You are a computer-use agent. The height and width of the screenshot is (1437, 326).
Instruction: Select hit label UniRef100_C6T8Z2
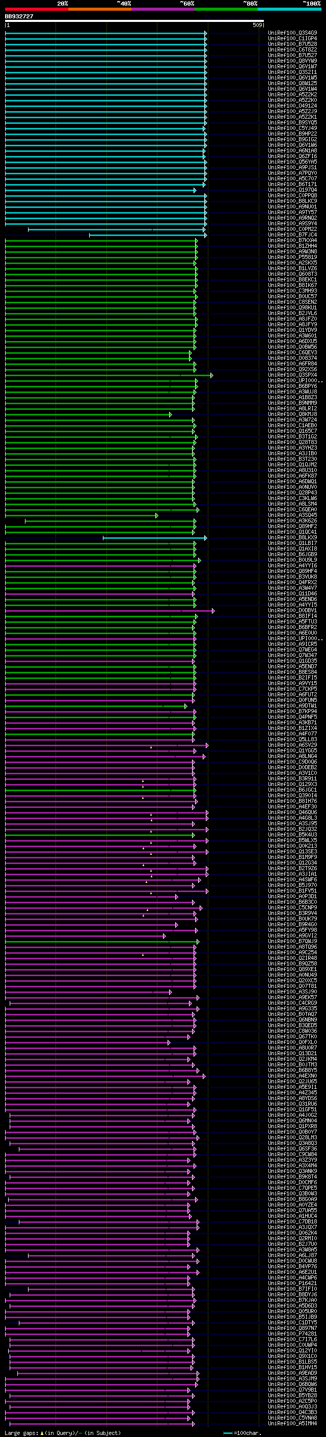292,49
